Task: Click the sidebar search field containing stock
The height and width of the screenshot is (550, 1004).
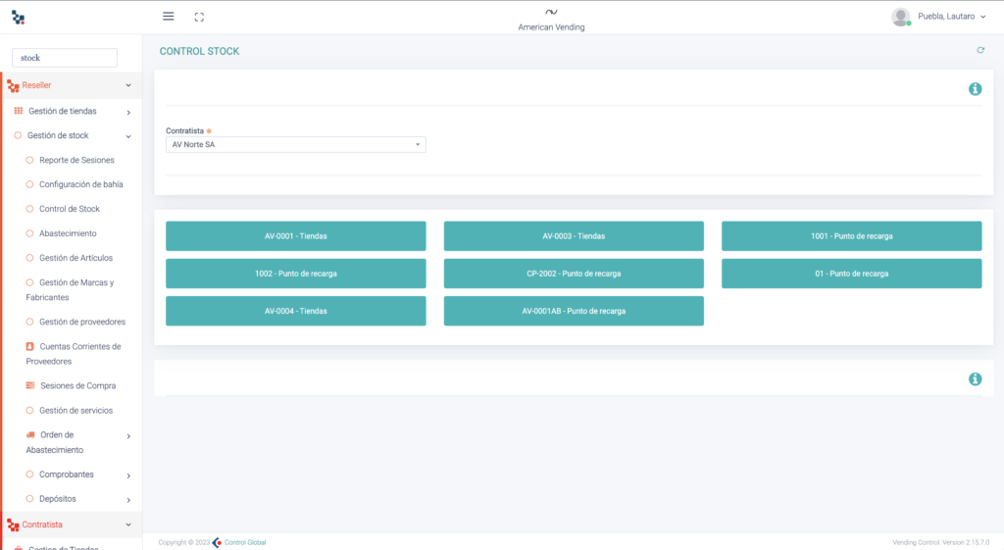Action: tap(65, 58)
